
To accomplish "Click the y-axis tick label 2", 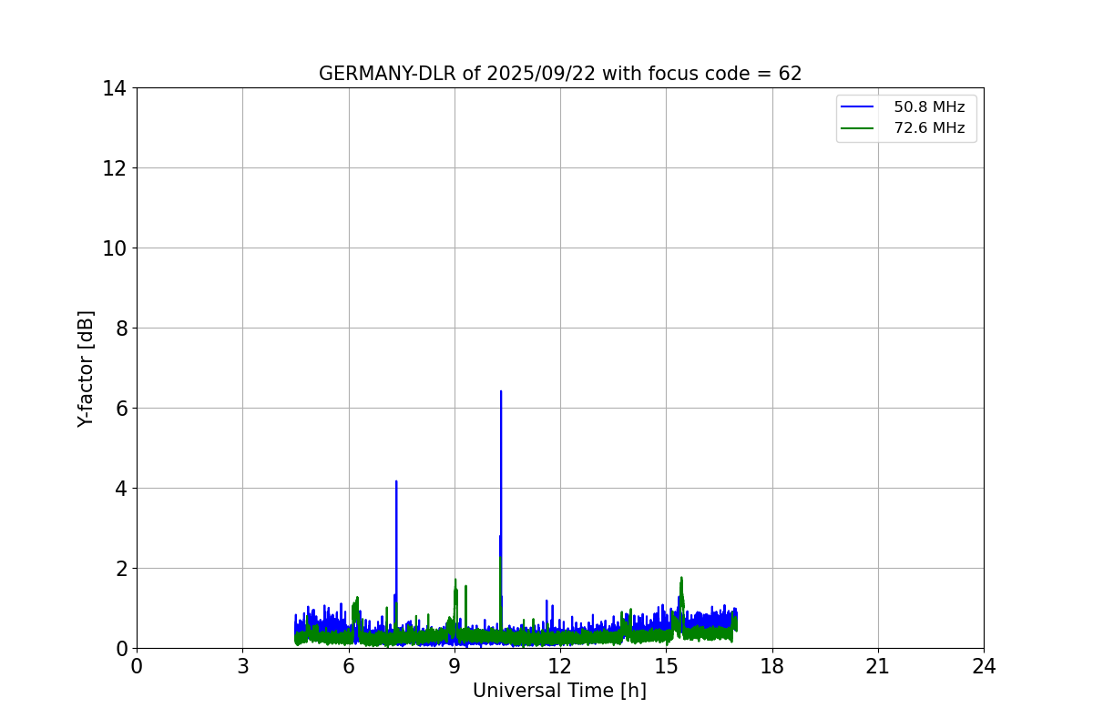I will coord(119,569).
